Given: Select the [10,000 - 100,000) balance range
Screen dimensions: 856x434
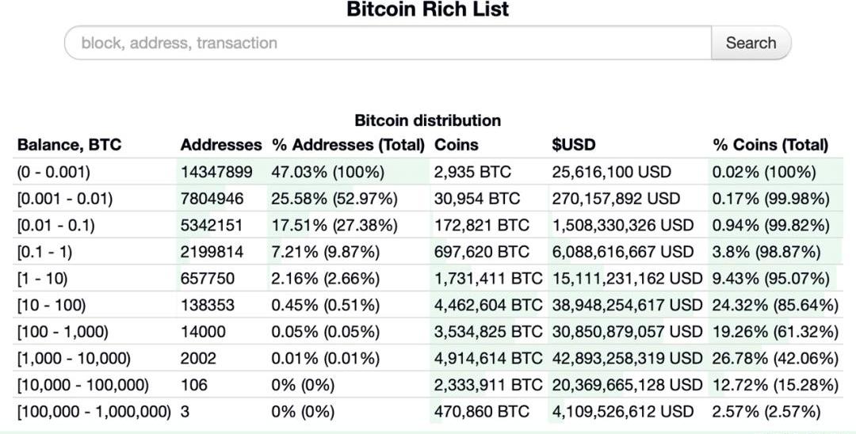Looking at the screenshot, I should point(83,386).
